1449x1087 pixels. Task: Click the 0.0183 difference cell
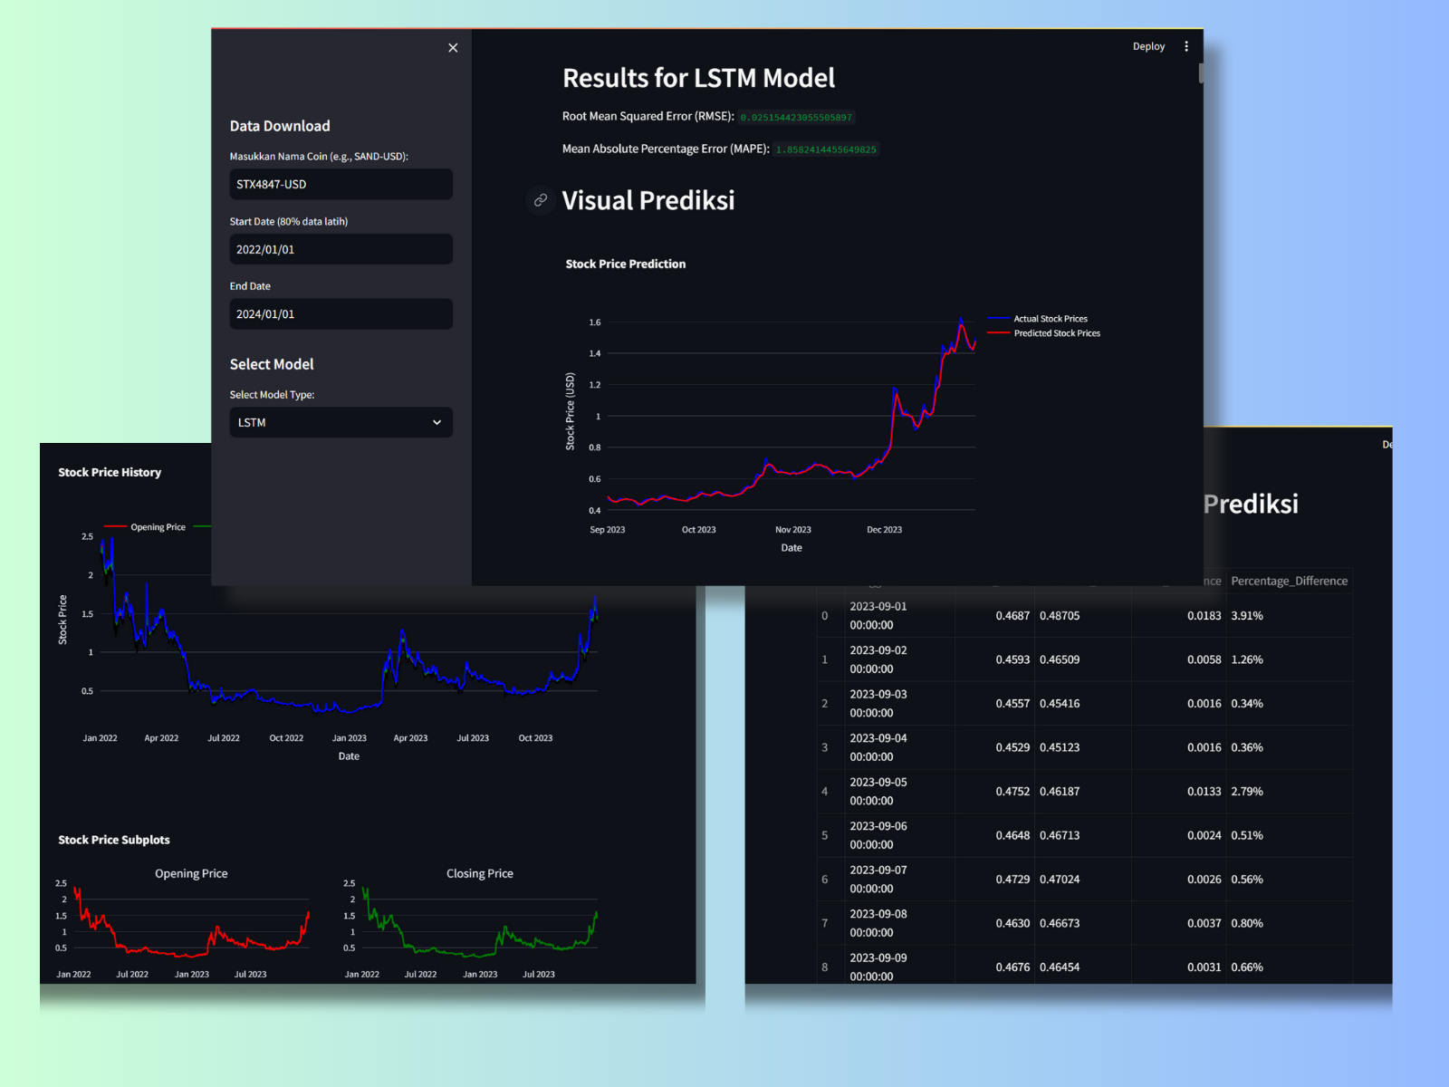tap(1204, 616)
